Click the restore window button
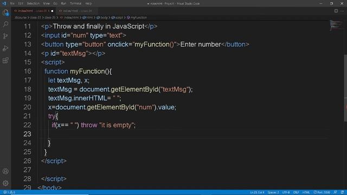347x195 pixels. coord(331,4)
